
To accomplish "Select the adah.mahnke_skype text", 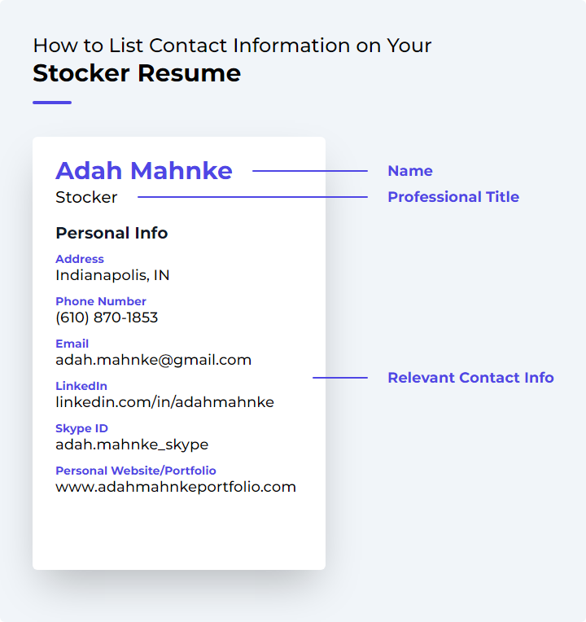I will pyautogui.click(x=132, y=445).
